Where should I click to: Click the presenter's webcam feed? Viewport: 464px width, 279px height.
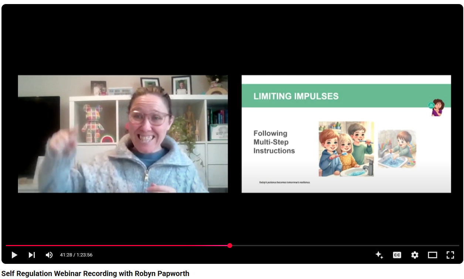pos(123,134)
